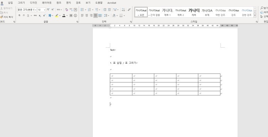This screenshot has width=268, height=137.
Task: Apply the black font color
Action: [x=64, y=16]
